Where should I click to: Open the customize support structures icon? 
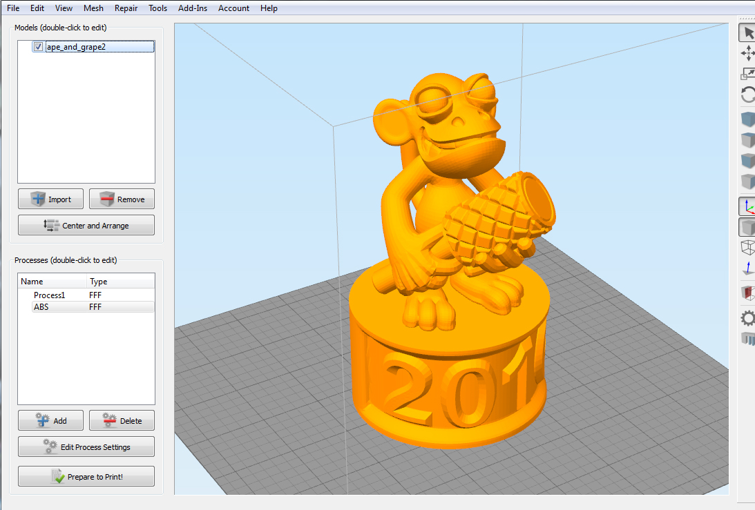tap(748, 338)
